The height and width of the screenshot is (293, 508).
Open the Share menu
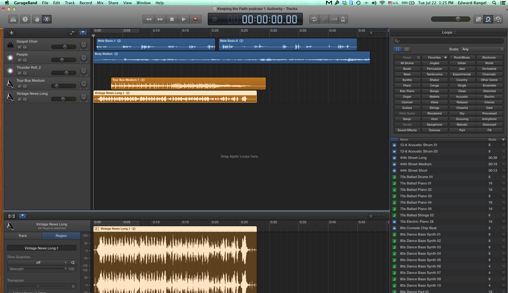coord(113,3)
